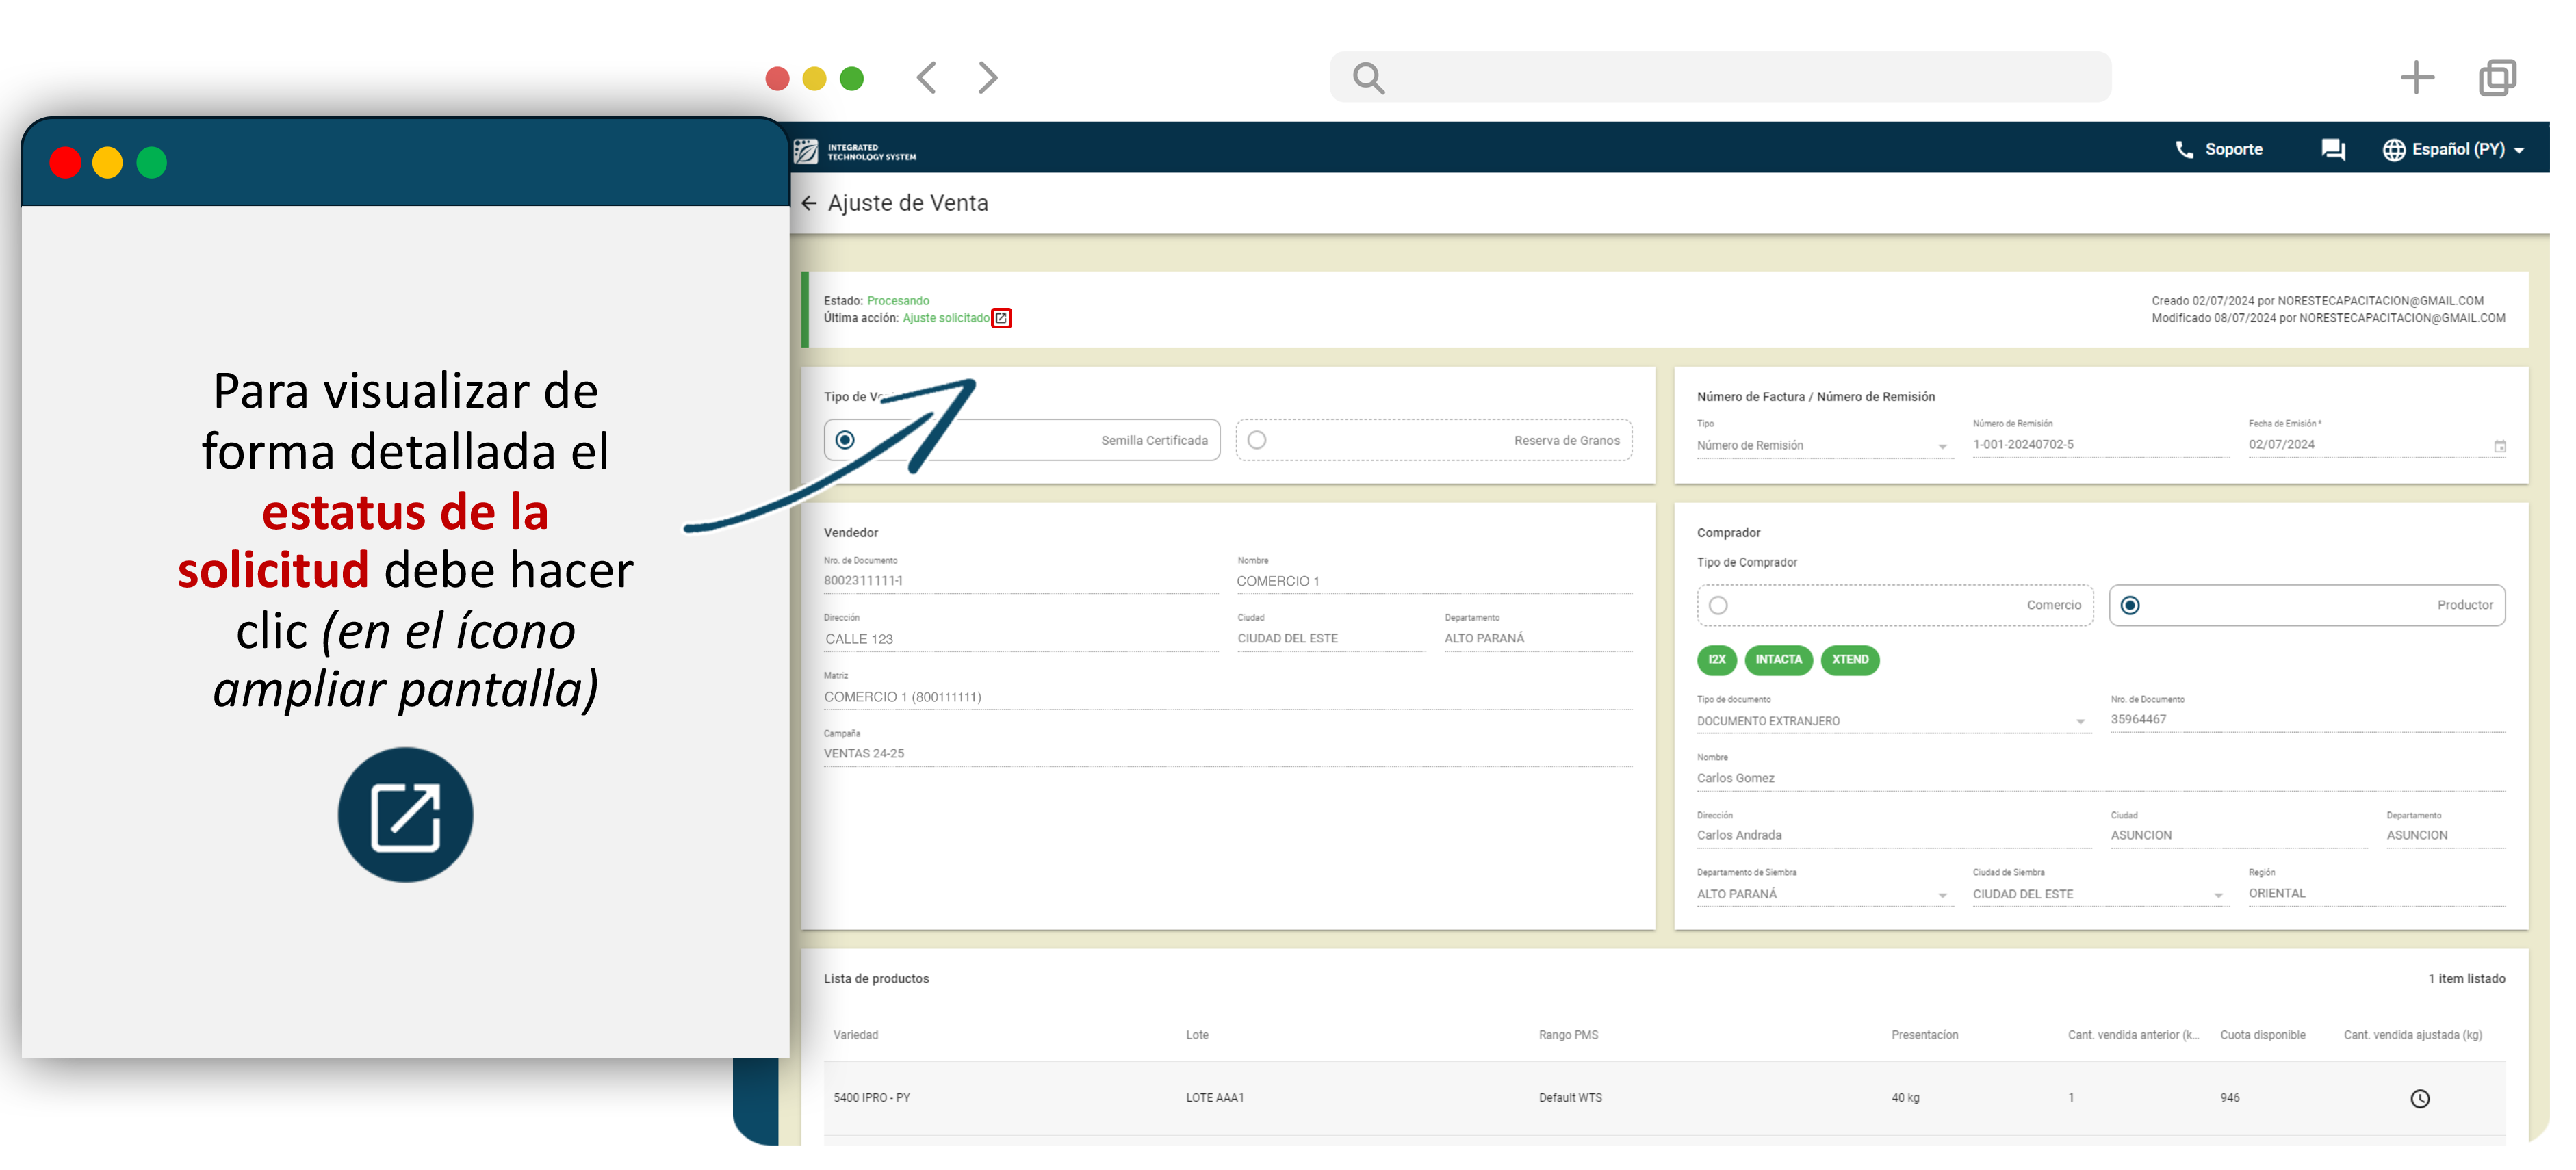Screen dimensions: 2576x1170
Task: Click the INTACTA green tag
Action: (1778, 660)
